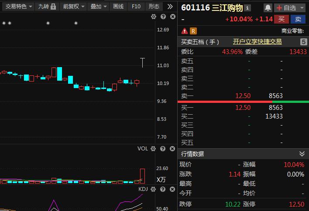
Task: Open the F10 company info
Action: (x=136, y=7)
